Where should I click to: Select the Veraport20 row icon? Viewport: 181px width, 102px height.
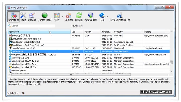(x=10, y=54)
